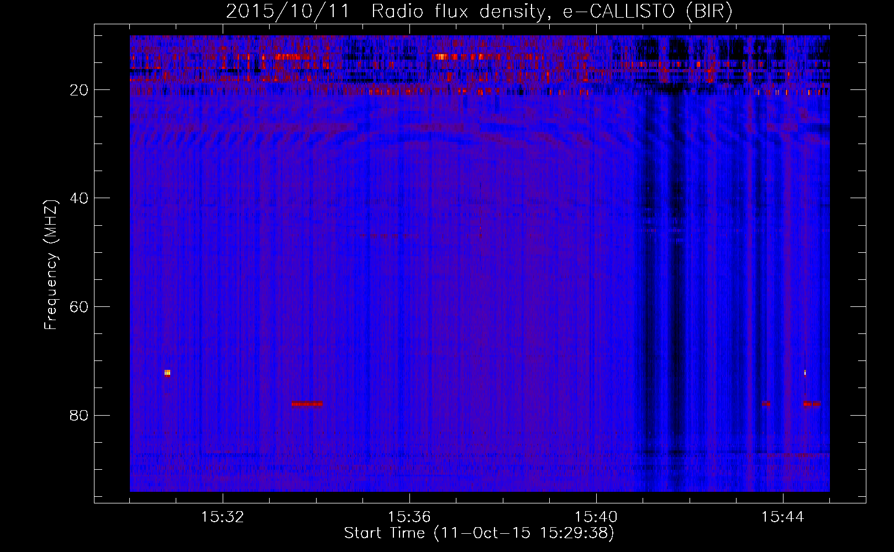894x552 pixels.
Task: Click the "60" frequency tick label
Action: (80, 307)
